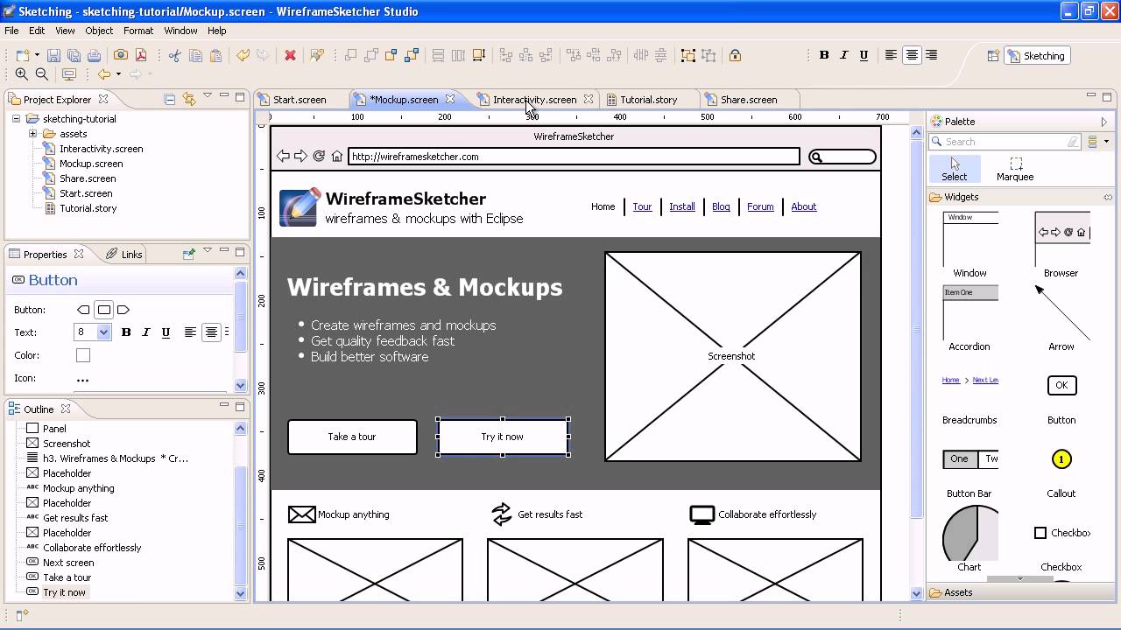Click the Take a tour button on canvas
This screenshot has width=1121, height=630.
click(352, 437)
